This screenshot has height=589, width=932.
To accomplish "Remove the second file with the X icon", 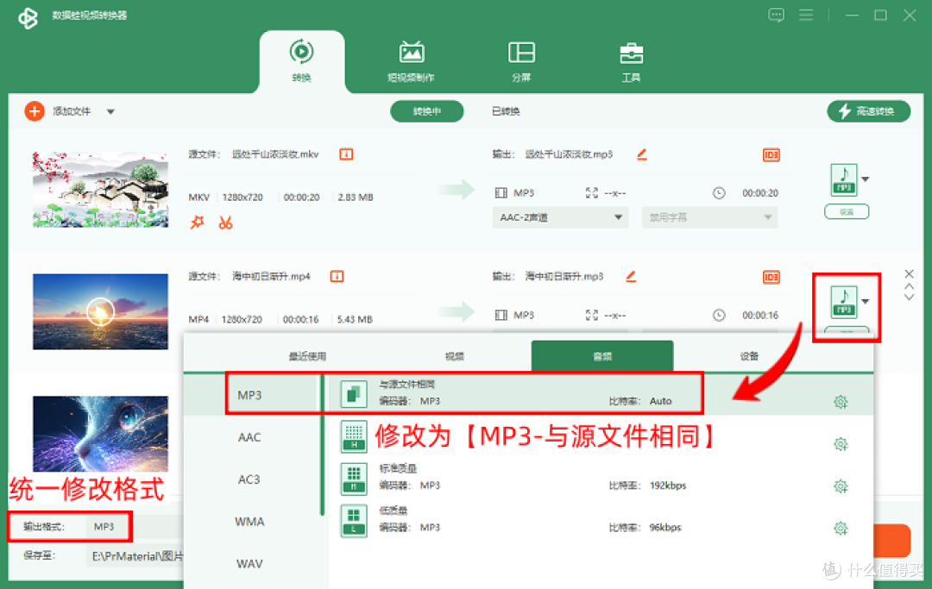I will pos(909,273).
